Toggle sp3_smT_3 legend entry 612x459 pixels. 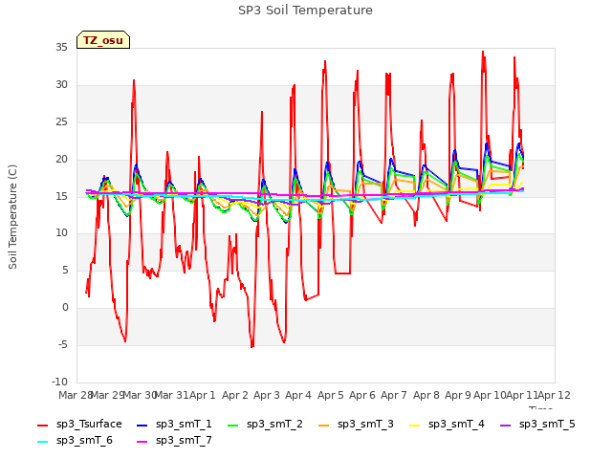pyautogui.click(x=357, y=425)
